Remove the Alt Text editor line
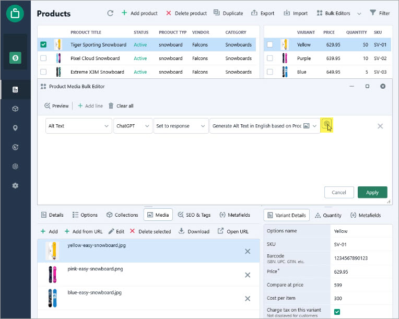The image size is (399, 319). [x=380, y=126]
